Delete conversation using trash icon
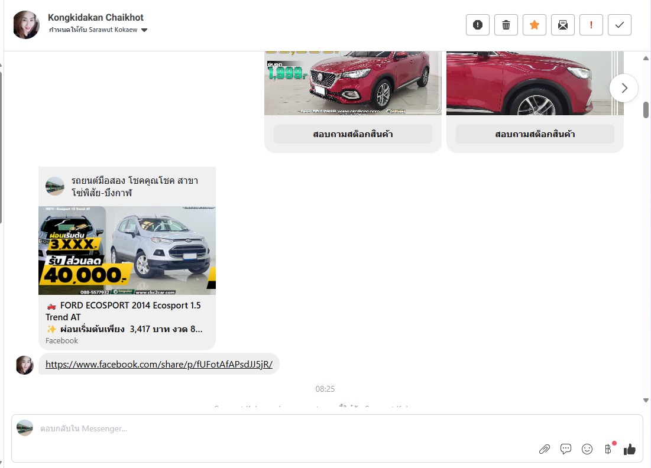The width and height of the screenshot is (651, 468). (506, 25)
